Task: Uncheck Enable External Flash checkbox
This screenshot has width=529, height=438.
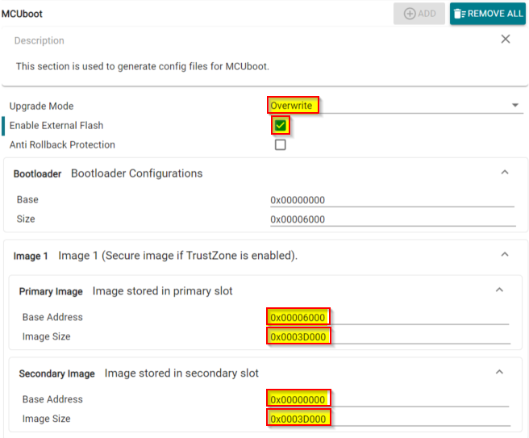Action: [x=280, y=126]
